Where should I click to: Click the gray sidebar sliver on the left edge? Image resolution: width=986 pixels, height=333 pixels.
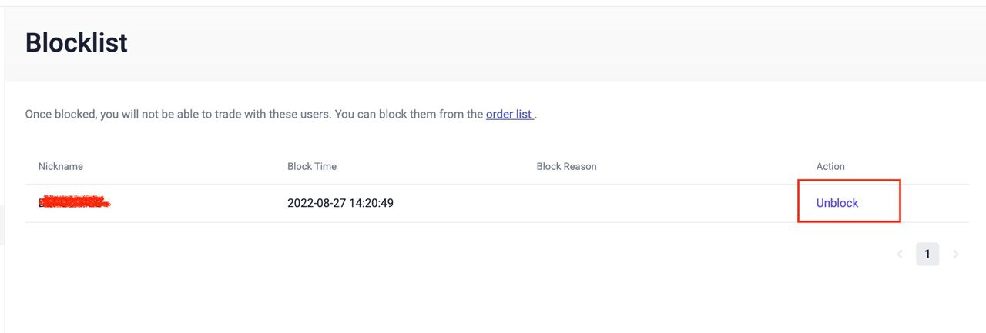(2, 224)
